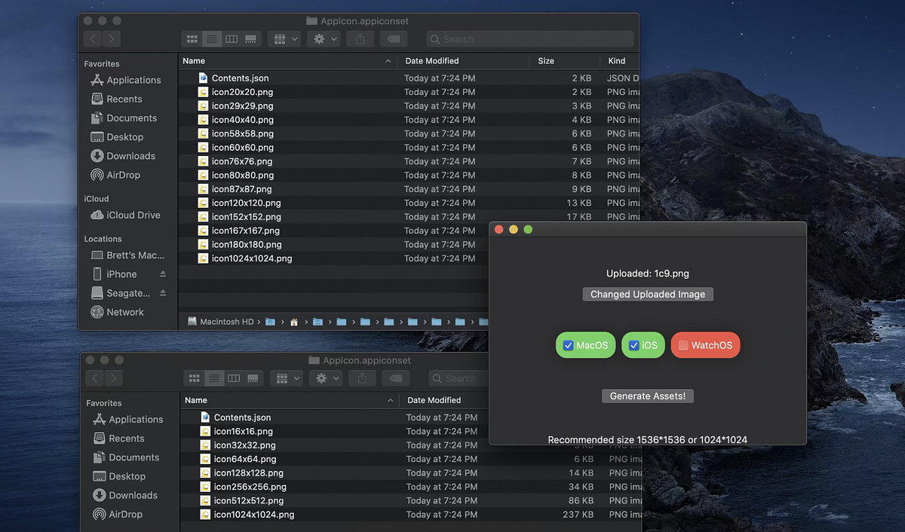Click the Edit Tags icon in the toolbar
Image resolution: width=905 pixels, height=532 pixels.
tap(393, 38)
